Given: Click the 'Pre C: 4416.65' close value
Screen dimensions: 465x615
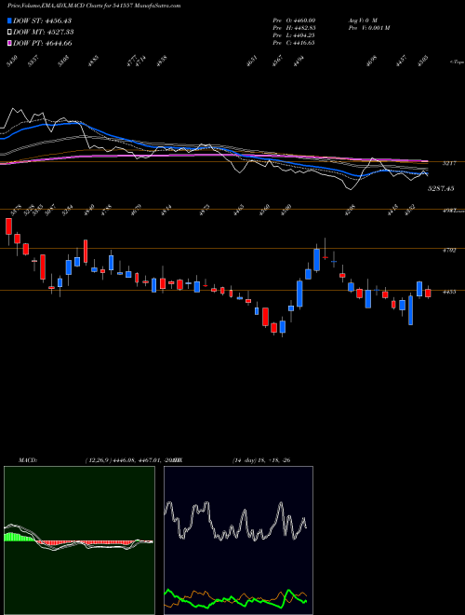Looking at the screenshot, I should (x=294, y=43).
